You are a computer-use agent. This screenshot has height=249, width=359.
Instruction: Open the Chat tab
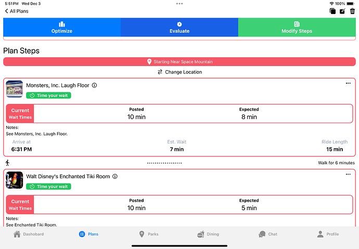[268, 234]
